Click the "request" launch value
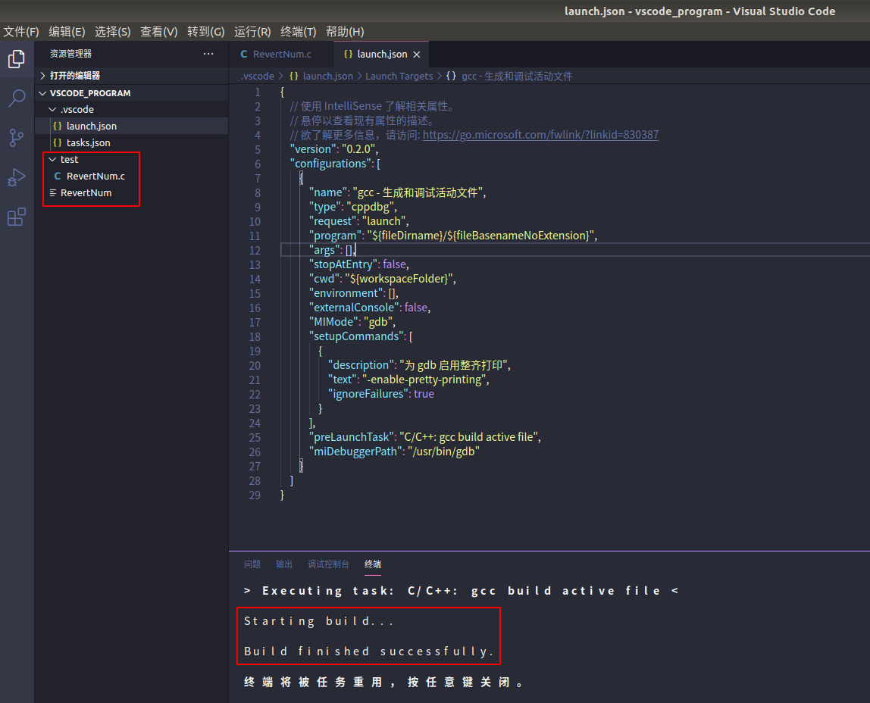 pos(384,220)
